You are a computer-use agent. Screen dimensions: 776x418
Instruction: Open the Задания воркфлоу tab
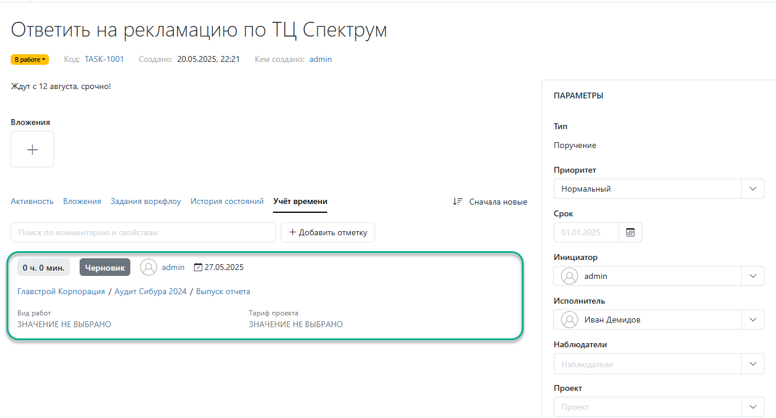tap(146, 202)
